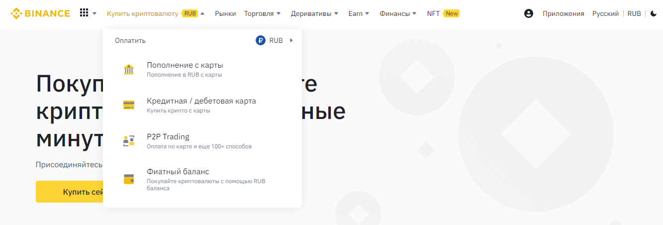Expand the arrow next to the grid icon

coord(95,14)
